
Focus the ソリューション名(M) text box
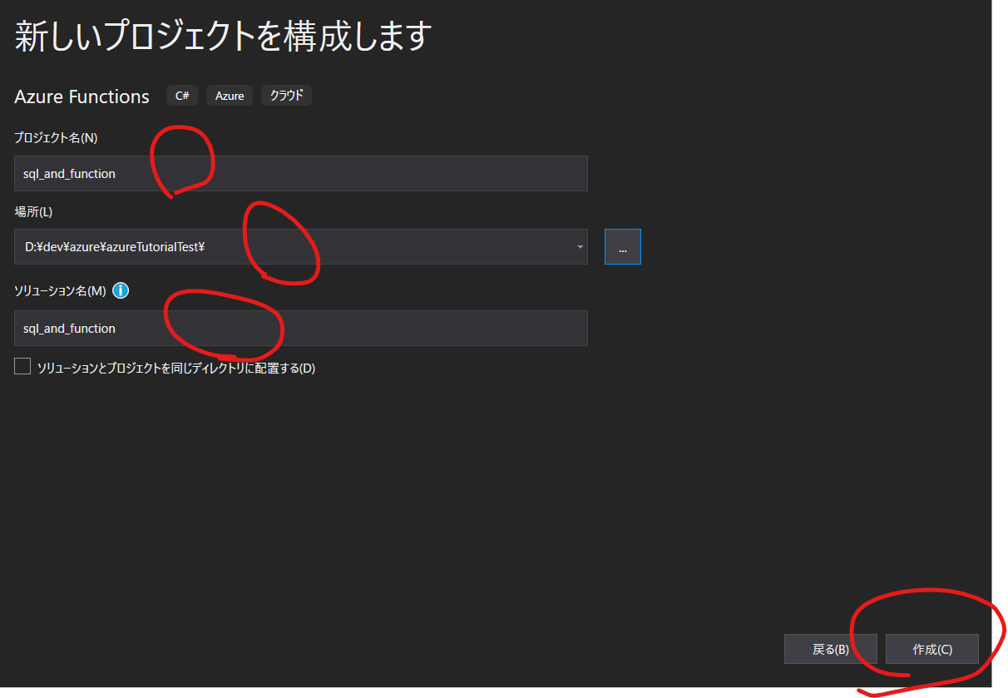(x=299, y=328)
